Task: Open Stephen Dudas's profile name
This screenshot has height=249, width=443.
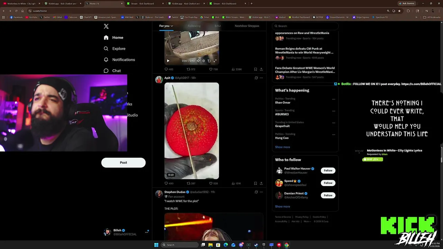Action: tap(175, 192)
